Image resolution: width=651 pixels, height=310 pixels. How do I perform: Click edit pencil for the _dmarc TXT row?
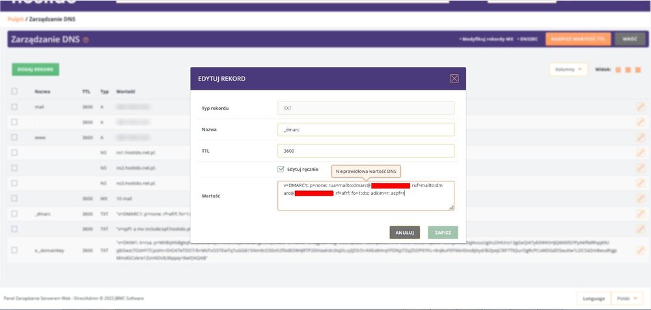click(640, 214)
